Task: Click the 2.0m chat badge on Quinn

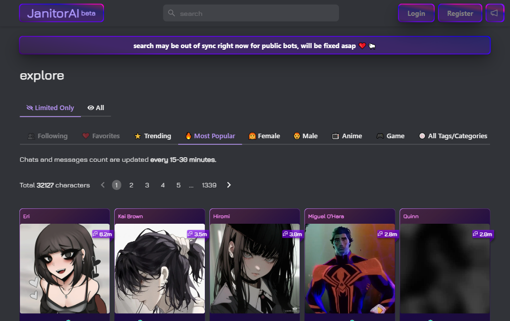Action: [483, 234]
